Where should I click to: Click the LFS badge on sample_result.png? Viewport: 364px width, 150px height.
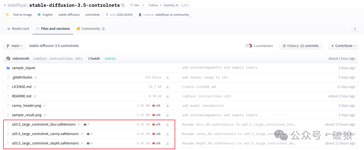(x=156, y=115)
